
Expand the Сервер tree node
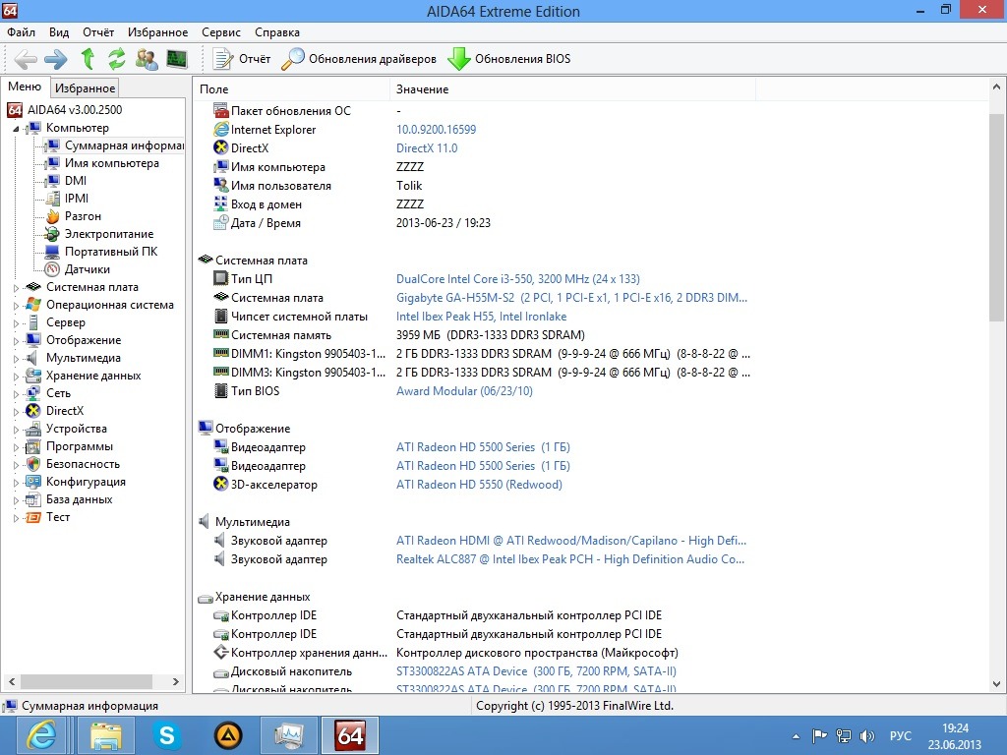(x=16, y=322)
